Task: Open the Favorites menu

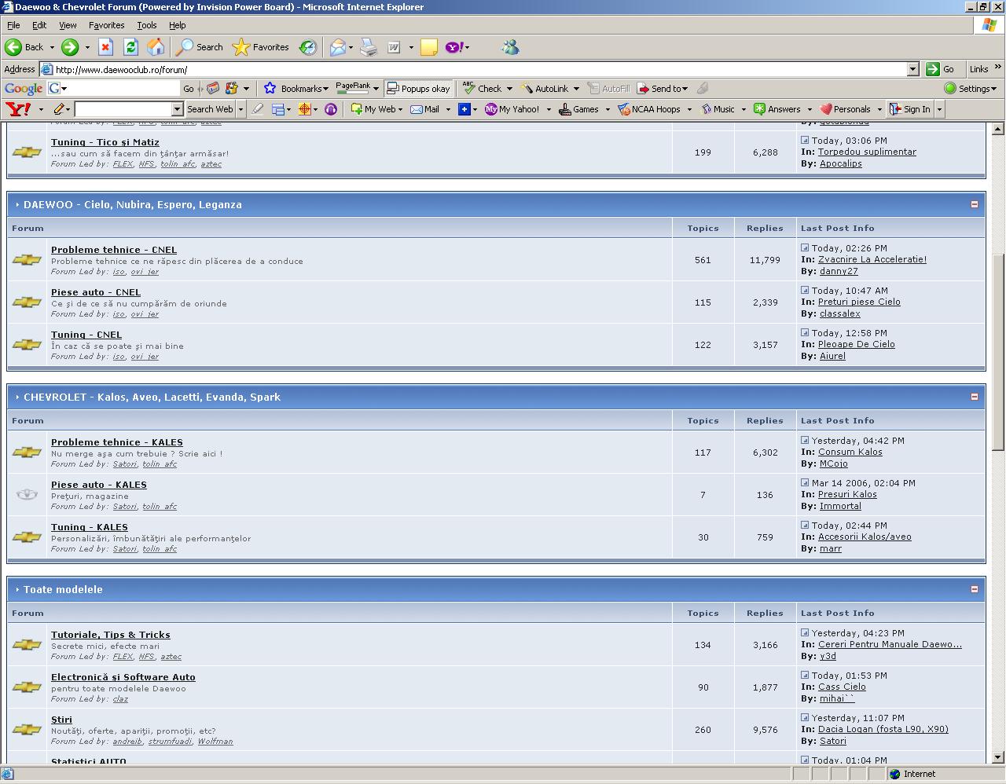Action: pos(106,25)
